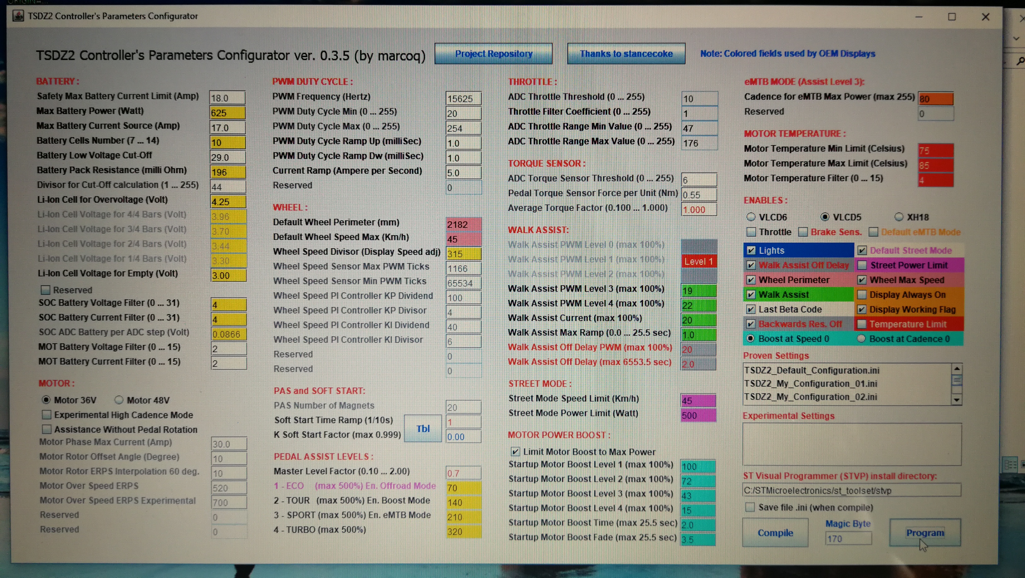Click the Magic Byte input field
Viewport: 1025px width, 578px height.
coord(848,539)
